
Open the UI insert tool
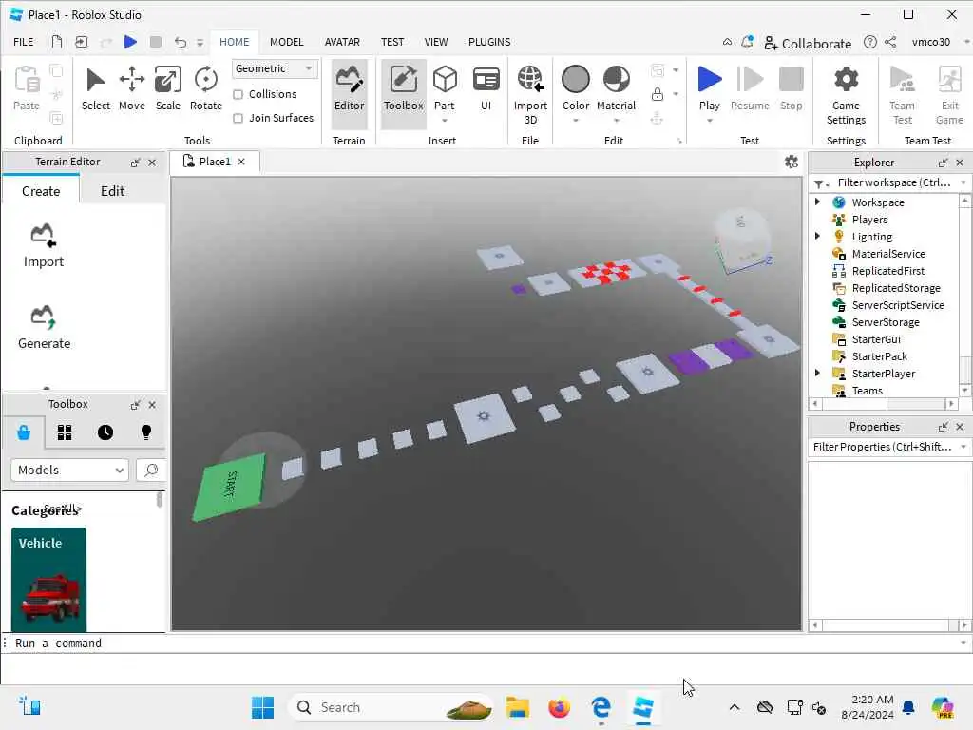click(486, 88)
